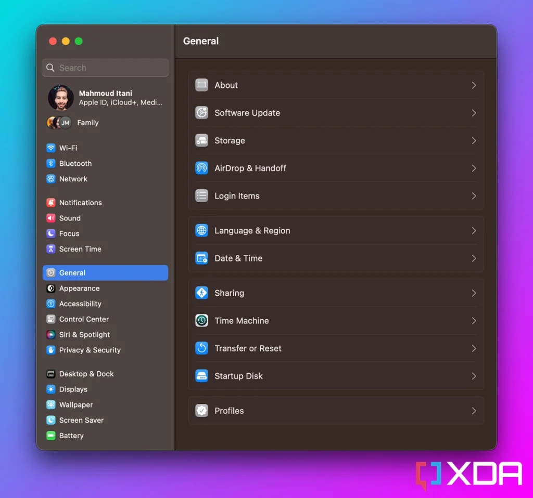Click the Network globe icon
This screenshot has height=498, width=533.
(50, 179)
